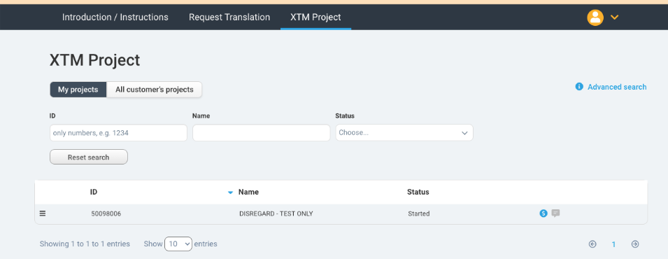This screenshot has width=668, height=259.
Task: Open comments icon for DISREGARD - TEST ONLY
Action: (x=555, y=213)
